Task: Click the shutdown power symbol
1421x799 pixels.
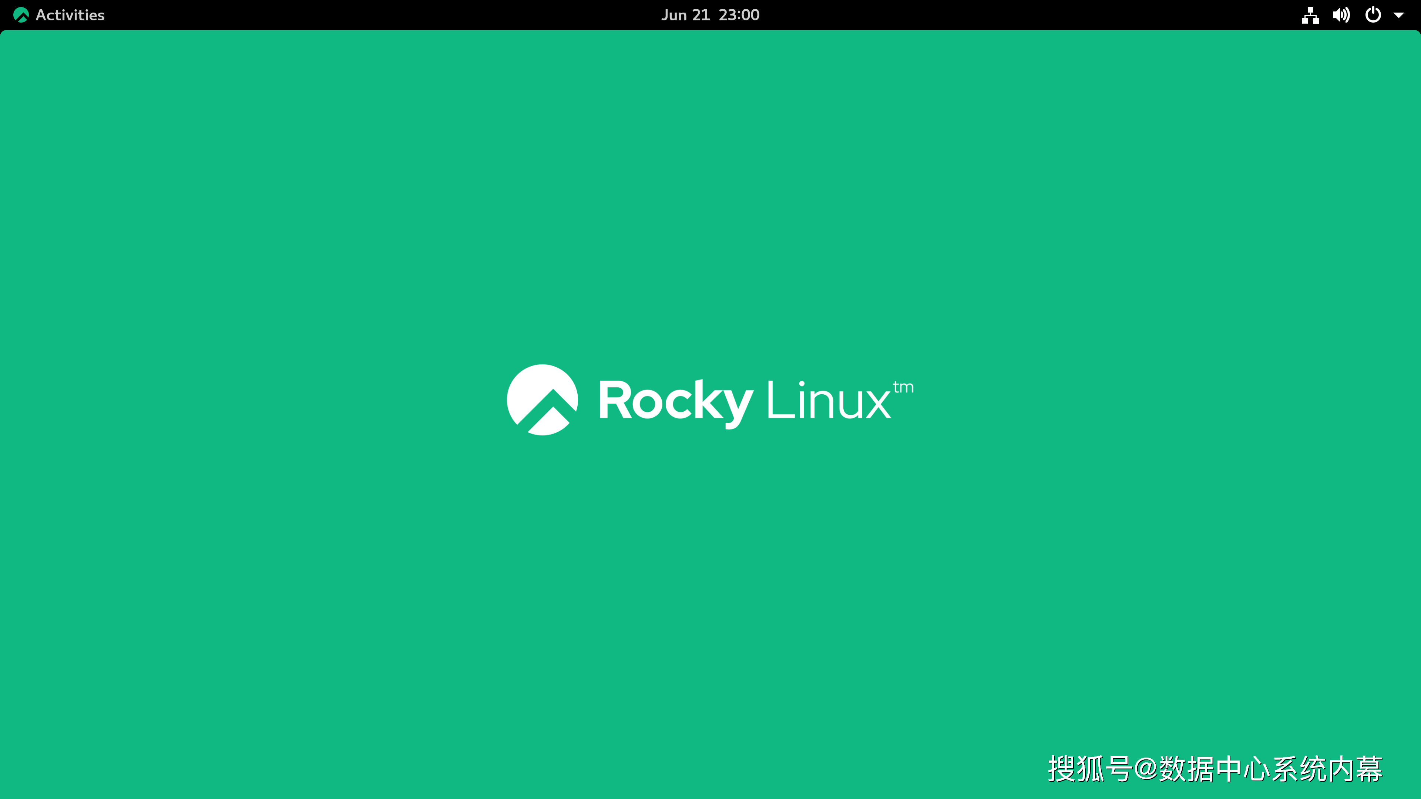Action: click(x=1373, y=15)
